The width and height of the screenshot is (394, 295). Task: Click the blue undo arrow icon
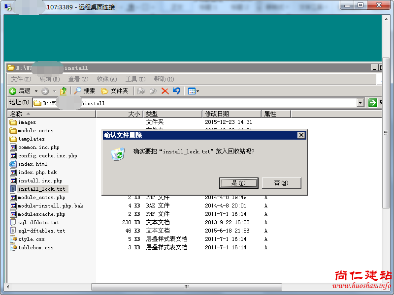176,91
